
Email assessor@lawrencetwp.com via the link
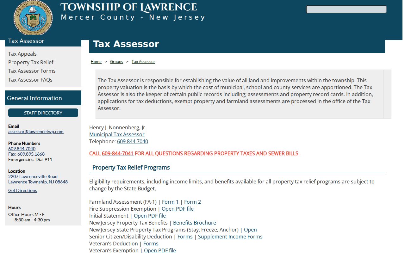point(36,132)
